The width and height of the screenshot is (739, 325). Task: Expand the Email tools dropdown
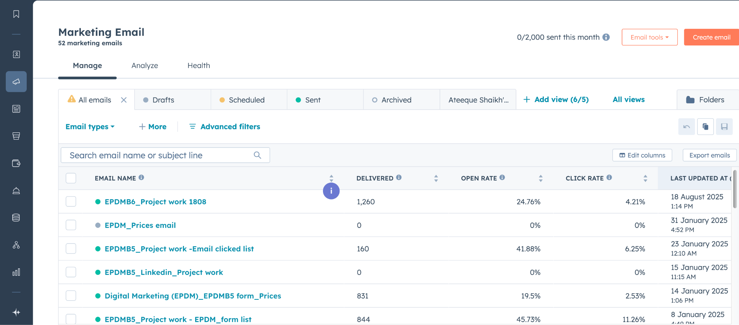tap(649, 37)
